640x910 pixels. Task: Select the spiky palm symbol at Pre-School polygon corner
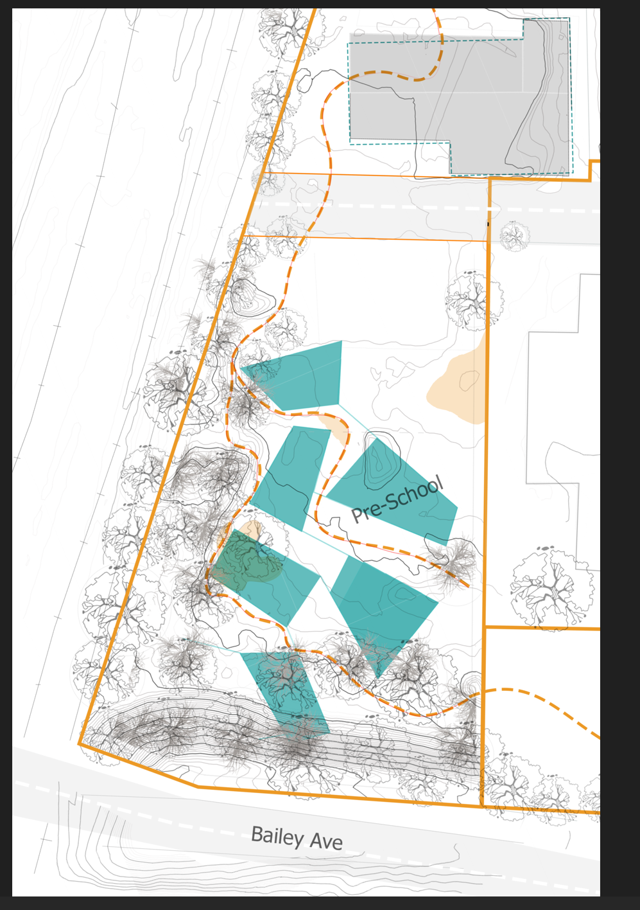tap(457, 558)
